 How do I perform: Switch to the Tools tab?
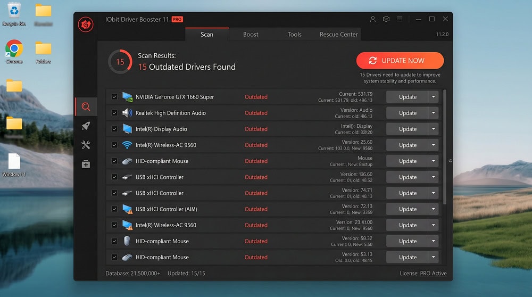pyautogui.click(x=294, y=34)
